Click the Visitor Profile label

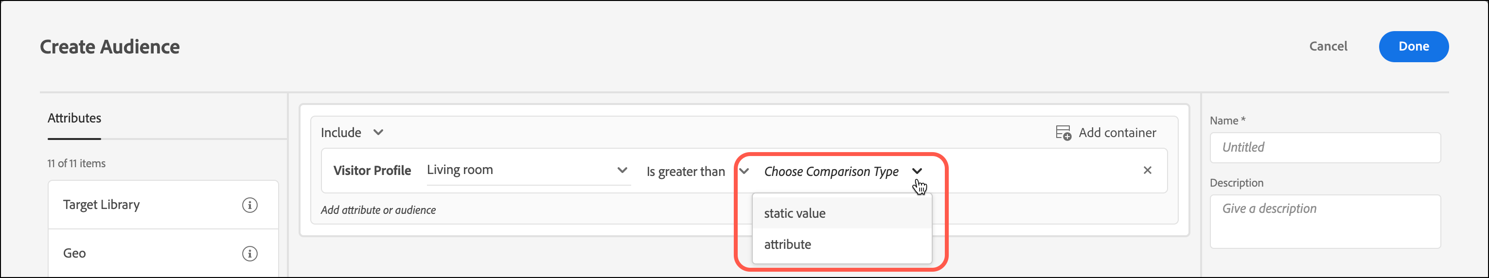(372, 171)
